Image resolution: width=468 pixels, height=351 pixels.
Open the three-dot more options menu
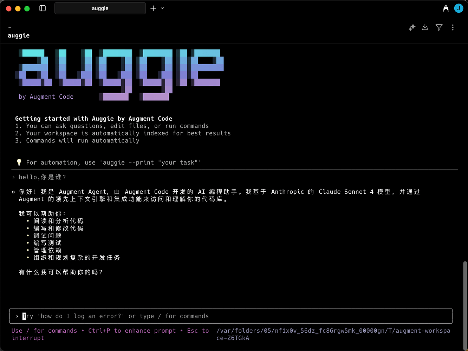tap(453, 27)
